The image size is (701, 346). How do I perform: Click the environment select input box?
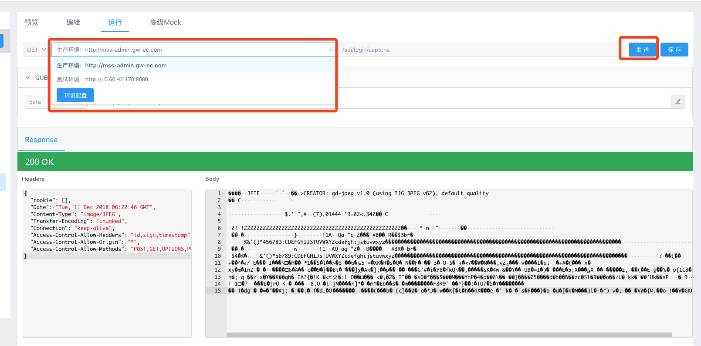(193, 50)
